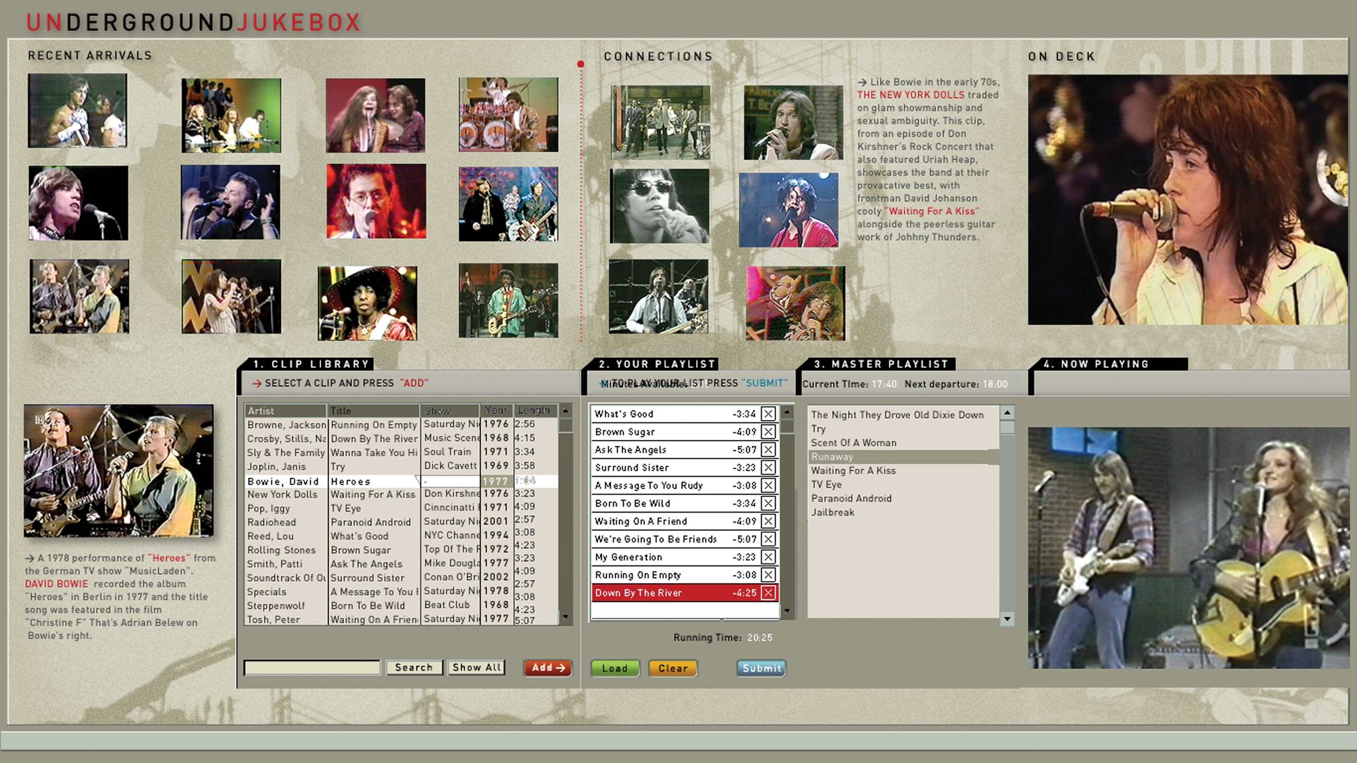Sort the clip library by Year column
This screenshot has width=1357, height=763.
pyautogui.click(x=496, y=411)
